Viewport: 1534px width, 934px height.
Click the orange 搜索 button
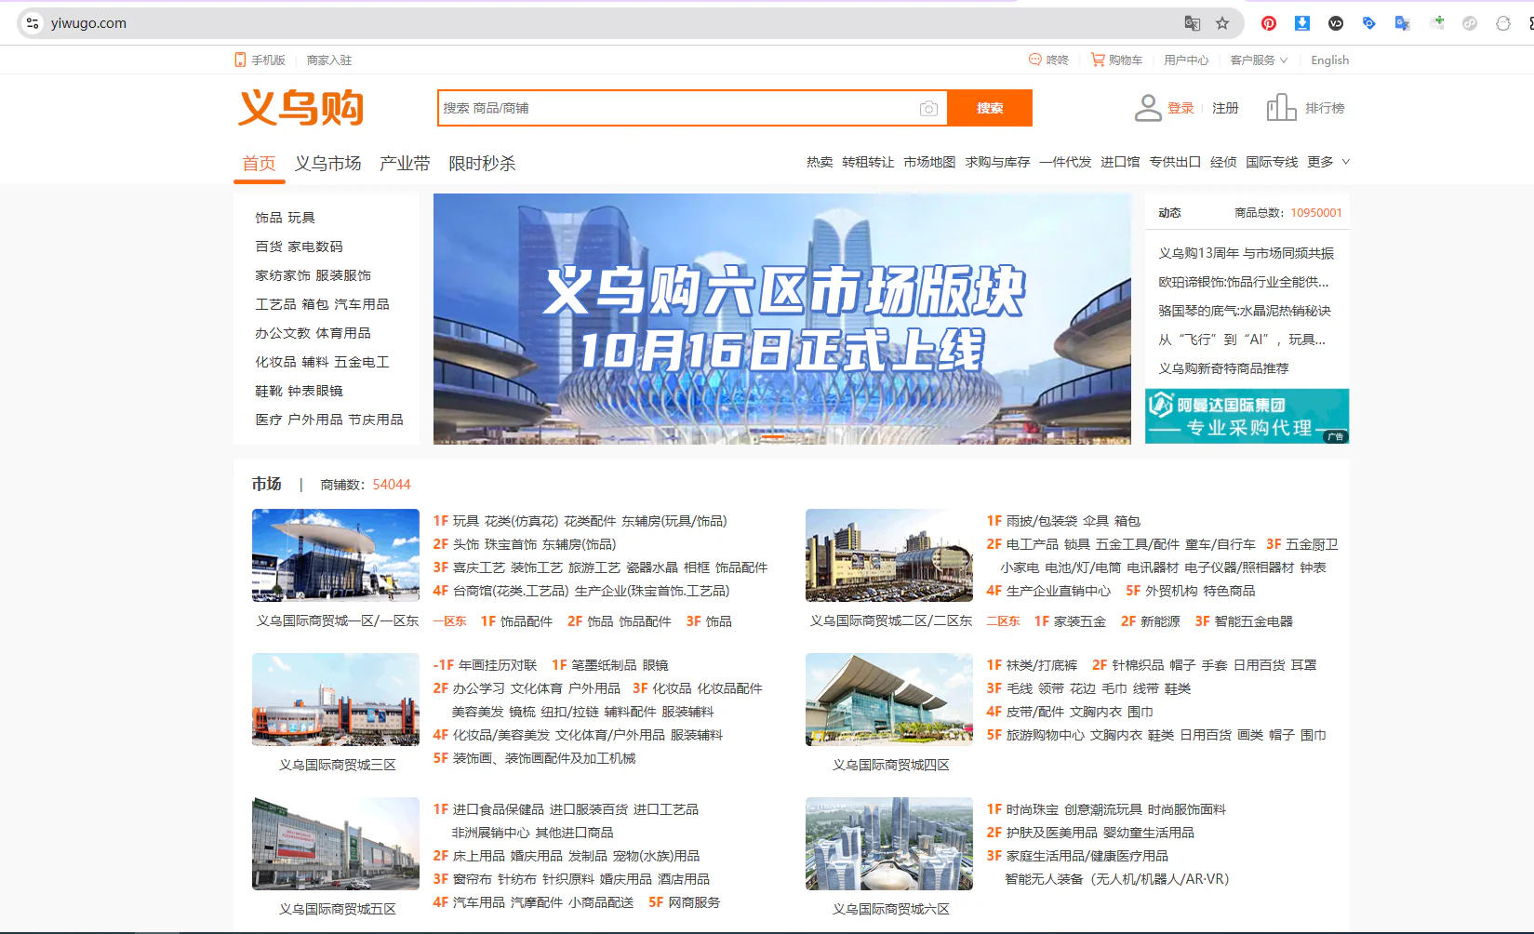click(x=990, y=108)
